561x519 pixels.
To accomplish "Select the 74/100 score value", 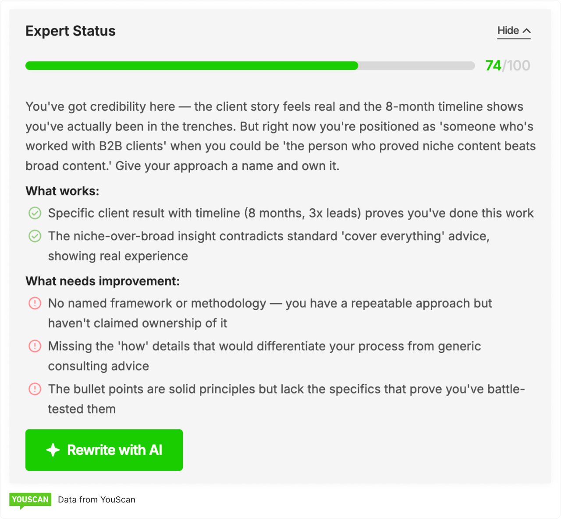I will point(507,65).
